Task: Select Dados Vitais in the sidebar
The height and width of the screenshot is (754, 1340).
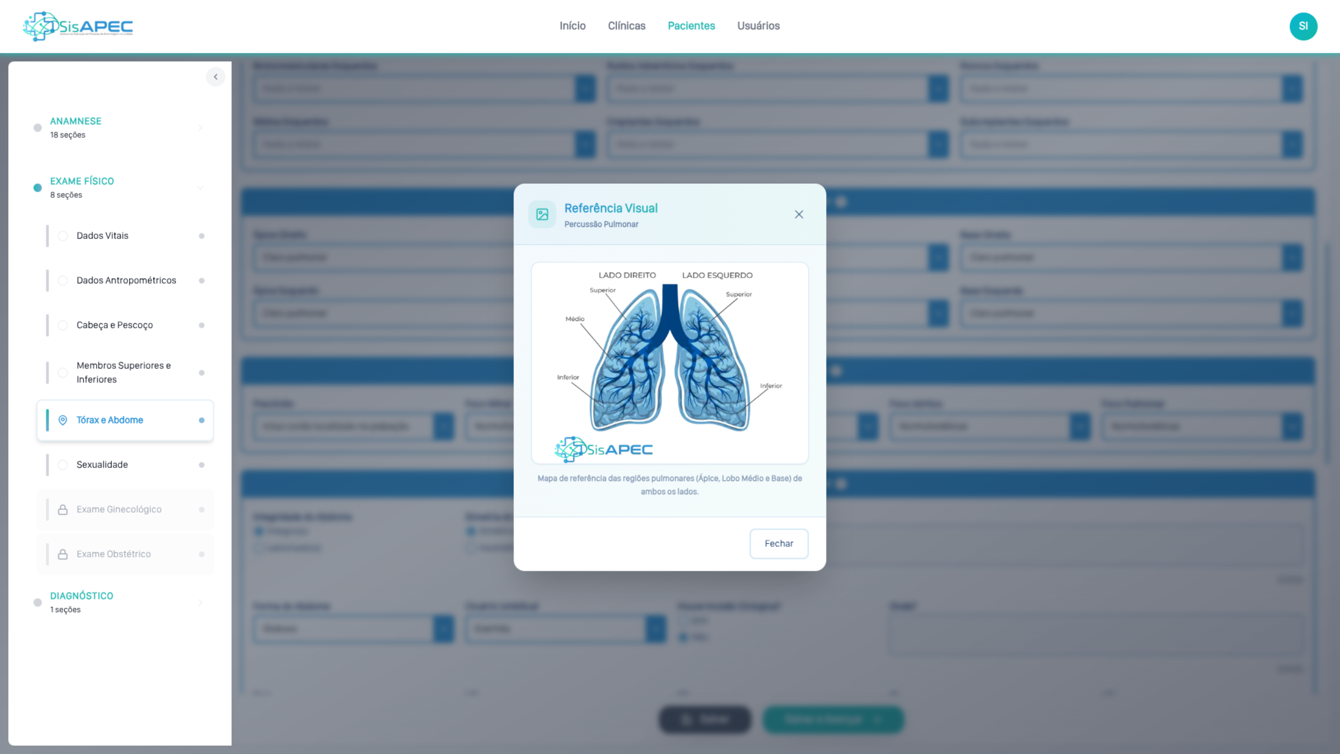Action: pyautogui.click(x=126, y=236)
